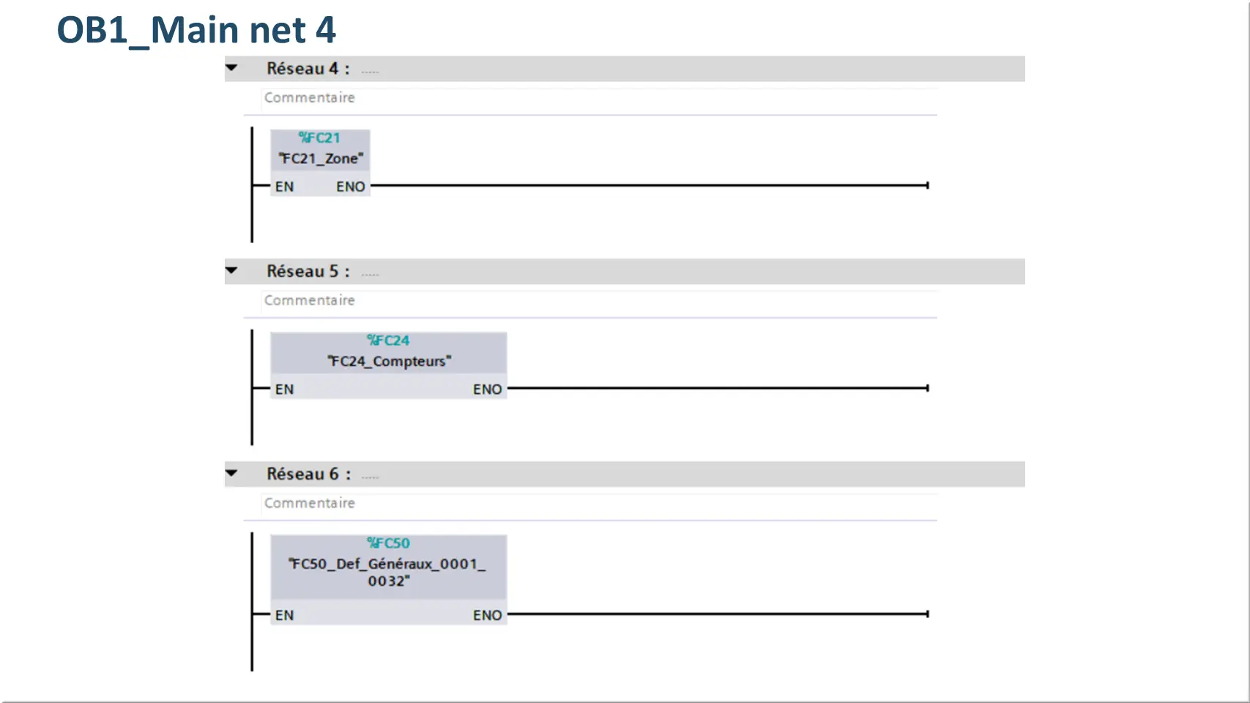The height and width of the screenshot is (703, 1250).
Task: Collapse the Réseau 4 network
Action: [231, 68]
